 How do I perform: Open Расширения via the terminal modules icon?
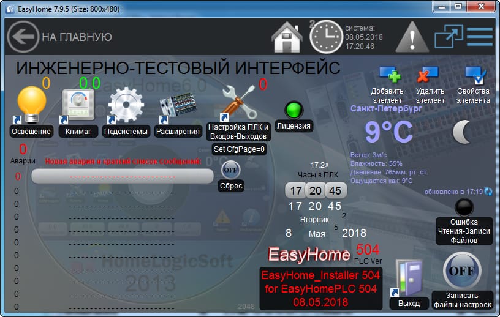[178, 105]
